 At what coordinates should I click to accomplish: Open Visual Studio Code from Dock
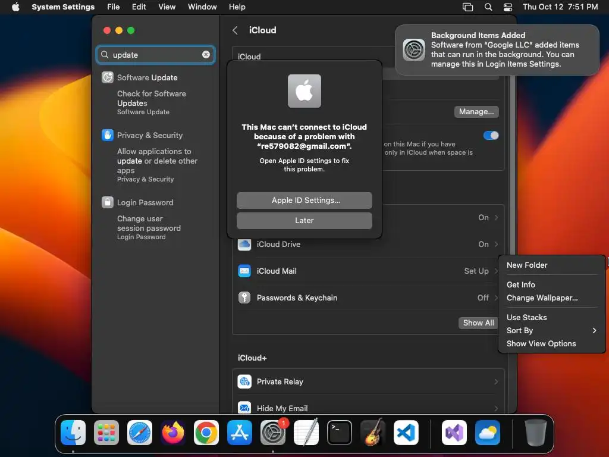tap(406, 433)
